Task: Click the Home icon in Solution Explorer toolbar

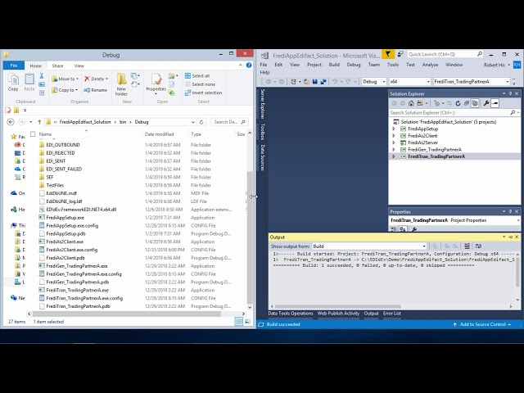Action: (x=411, y=103)
